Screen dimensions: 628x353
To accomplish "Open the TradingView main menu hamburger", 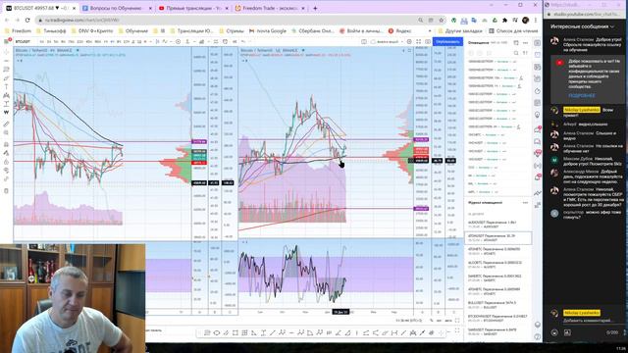I will [x=7, y=41].
